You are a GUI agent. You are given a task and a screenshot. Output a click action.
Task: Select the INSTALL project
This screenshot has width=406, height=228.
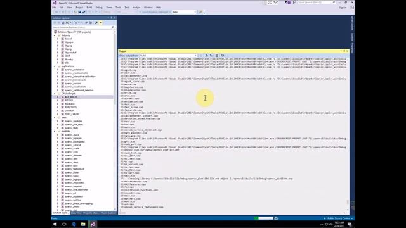(69, 101)
